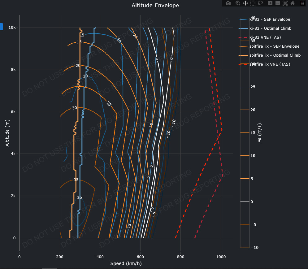Screen dimensions: 308x269
Task: Pick the Lasso Select tool
Action: (x=261, y=3)
